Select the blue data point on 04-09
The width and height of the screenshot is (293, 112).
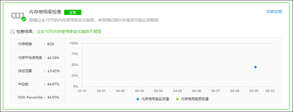pyautogui.click(x=255, y=67)
